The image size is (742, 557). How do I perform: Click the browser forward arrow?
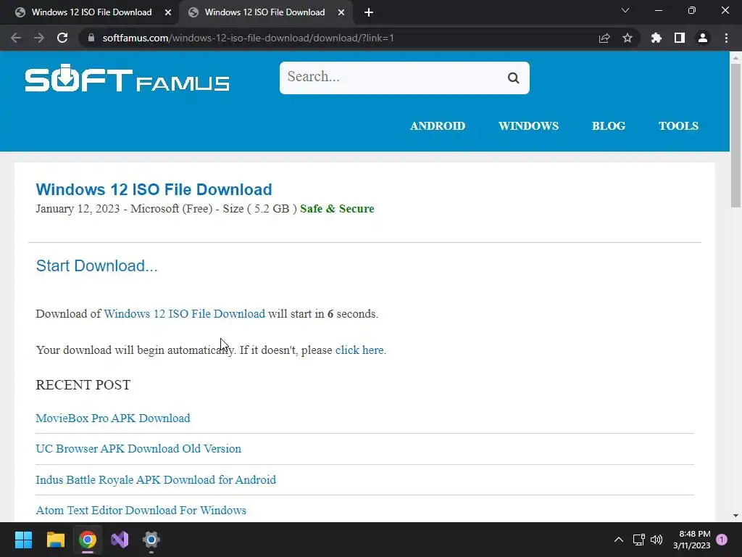coord(39,38)
